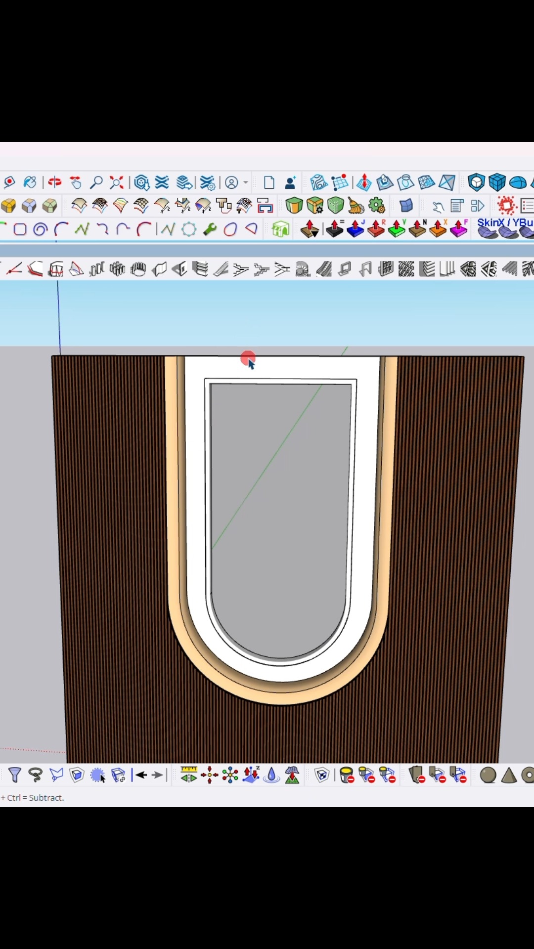Image resolution: width=534 pixels, height=949 pixels.
Task: Click the yellow bucket with red minus
Action: (x=347, y=775)
